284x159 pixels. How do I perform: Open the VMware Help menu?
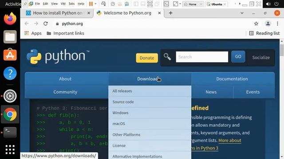[x=81, y=4]
